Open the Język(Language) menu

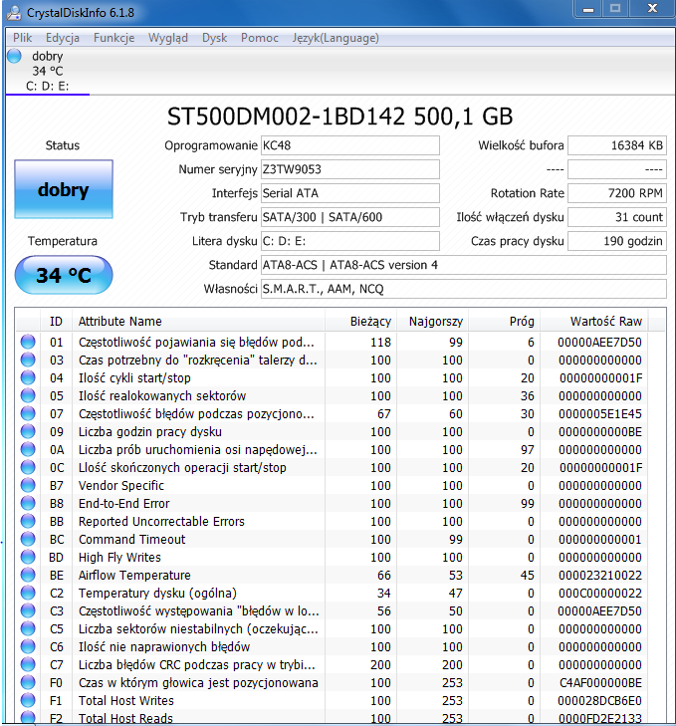(336, 38)
